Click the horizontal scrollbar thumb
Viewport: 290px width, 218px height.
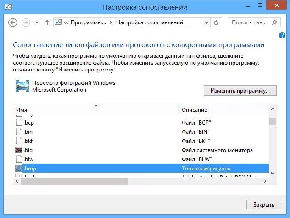pos(74,181)
